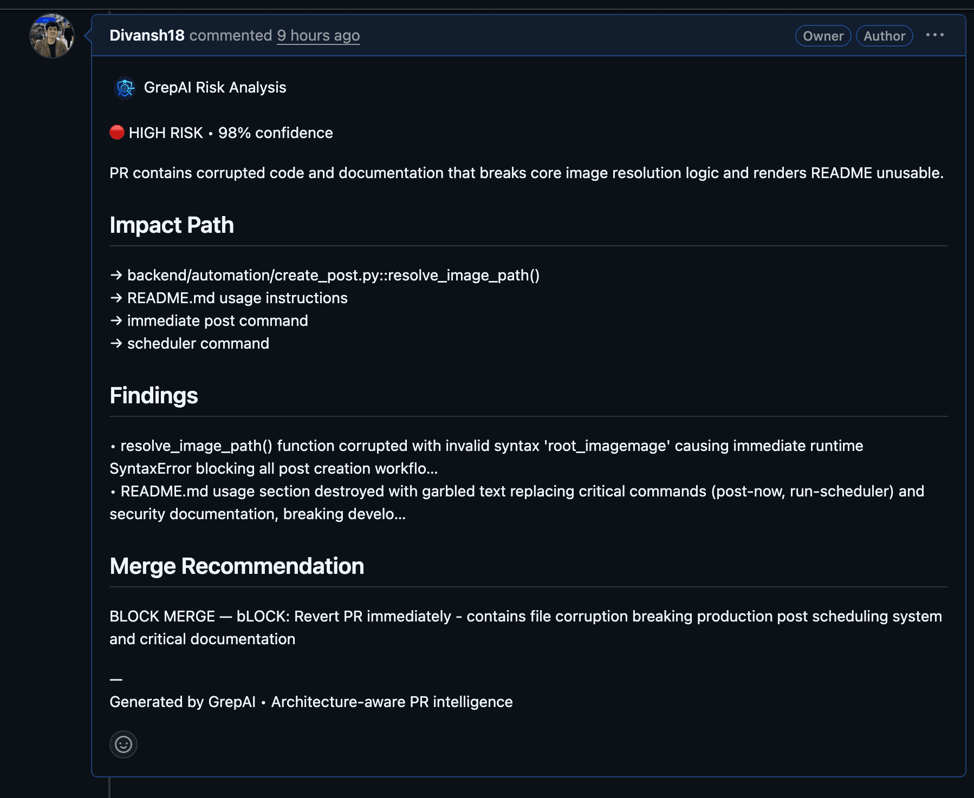Screen dimensions: 974x798
Task: Click the 'Impact Path' heading
Action: (172, 225)
